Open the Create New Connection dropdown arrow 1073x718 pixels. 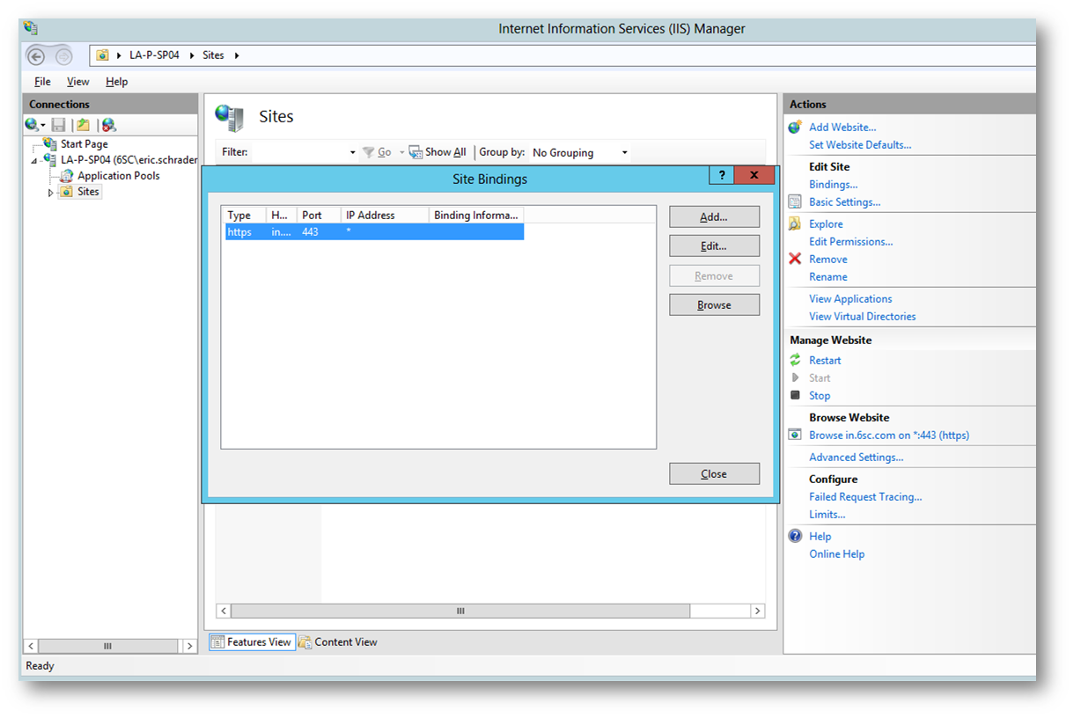coord(43,126)
